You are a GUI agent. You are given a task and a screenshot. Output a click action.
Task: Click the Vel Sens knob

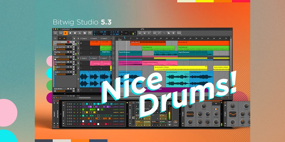pos(216,114)
